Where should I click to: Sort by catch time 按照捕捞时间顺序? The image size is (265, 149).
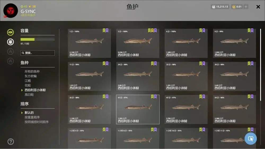click(37, 122)
